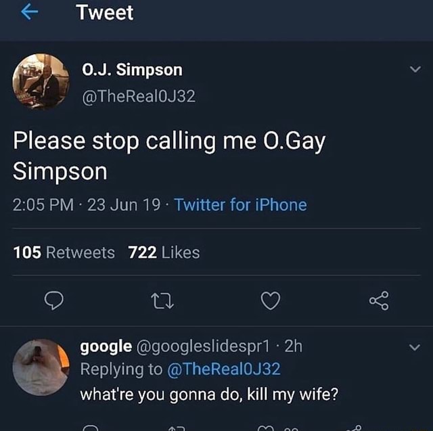Like the google reply with the heart
433x431 pixels.
pos(267,428)
